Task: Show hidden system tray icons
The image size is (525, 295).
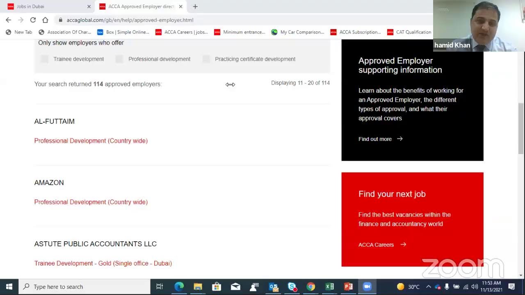Action: pyautogui.click(x=428, y=286)
